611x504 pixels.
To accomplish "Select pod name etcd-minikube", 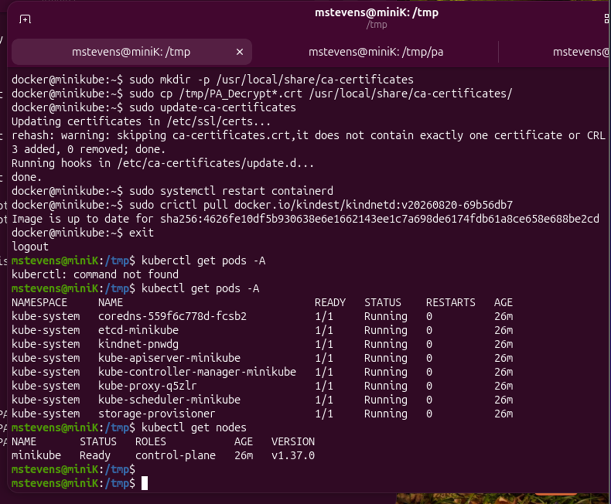I will click(x=138, y=330).
